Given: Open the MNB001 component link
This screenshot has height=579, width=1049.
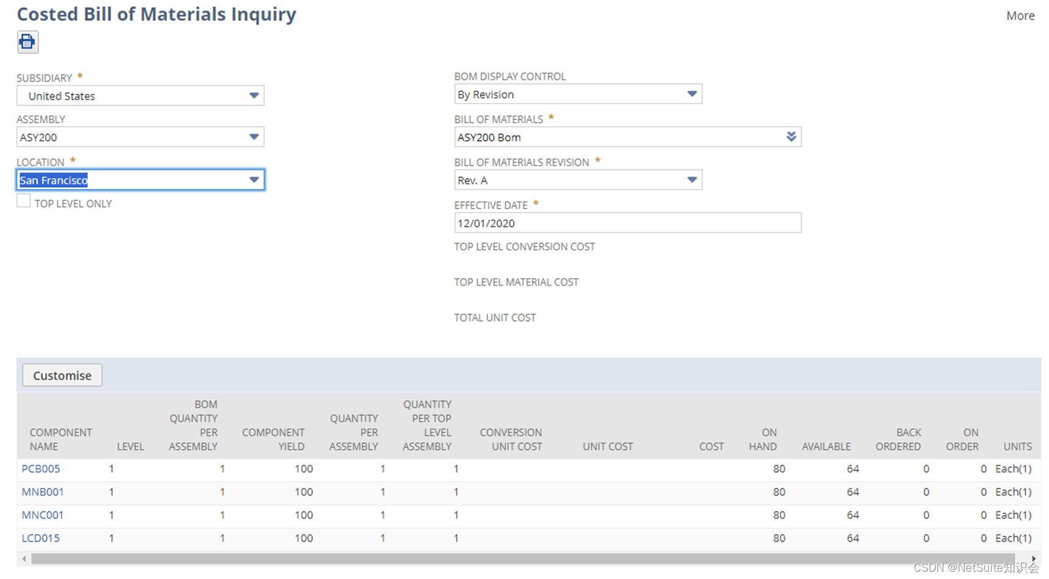Looking at the screenshot, I should [43, 492].
